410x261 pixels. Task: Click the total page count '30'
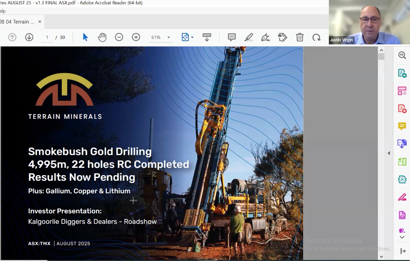click(62, 37)
